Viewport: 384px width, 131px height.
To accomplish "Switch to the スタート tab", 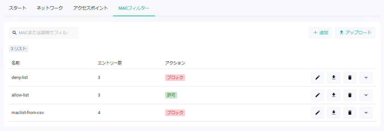I will point(17,8).
